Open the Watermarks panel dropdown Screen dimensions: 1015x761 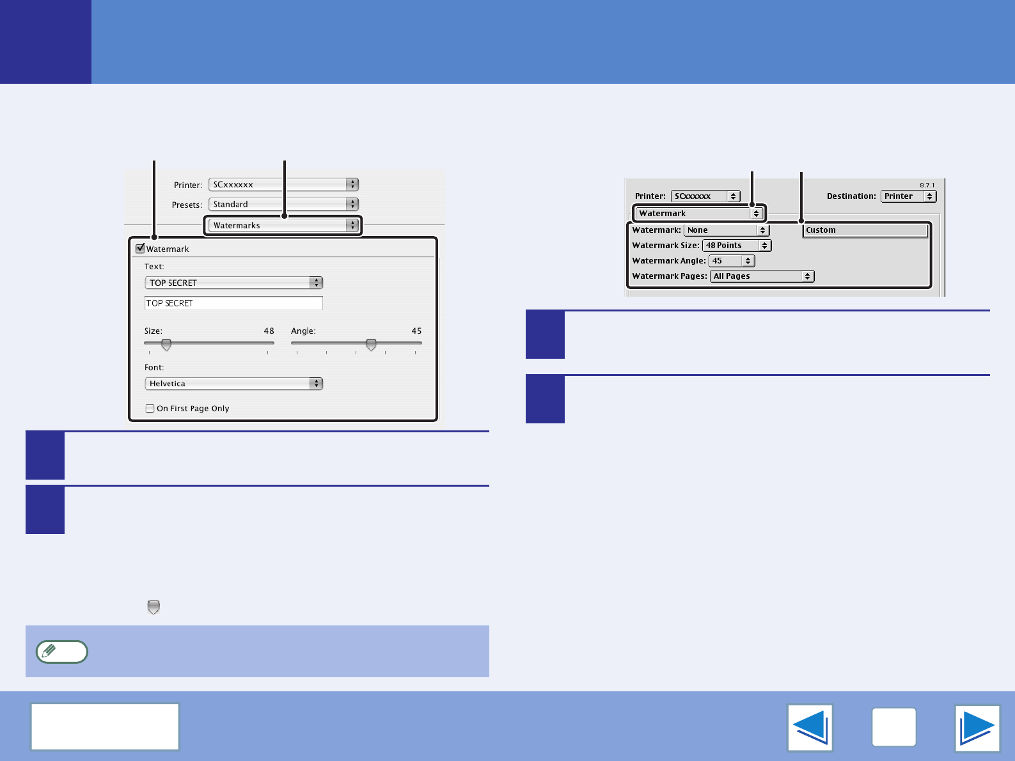283,225
